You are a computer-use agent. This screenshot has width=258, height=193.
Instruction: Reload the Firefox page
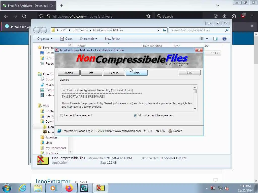click(24, 16)
